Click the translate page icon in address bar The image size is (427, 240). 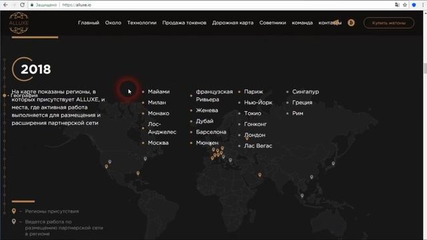[397, 5]
